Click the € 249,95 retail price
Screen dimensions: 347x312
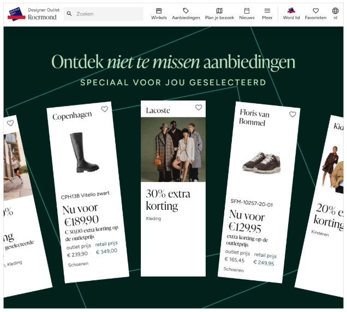tap(264, 263)
